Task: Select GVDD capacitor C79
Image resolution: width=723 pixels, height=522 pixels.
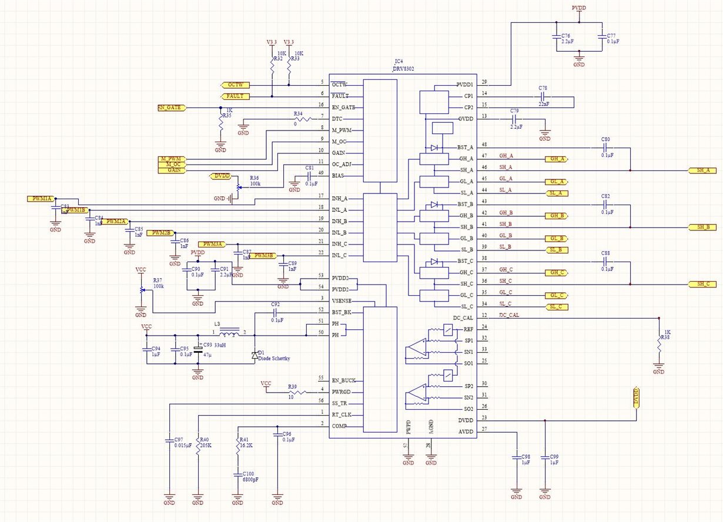Action: point(515,119)
